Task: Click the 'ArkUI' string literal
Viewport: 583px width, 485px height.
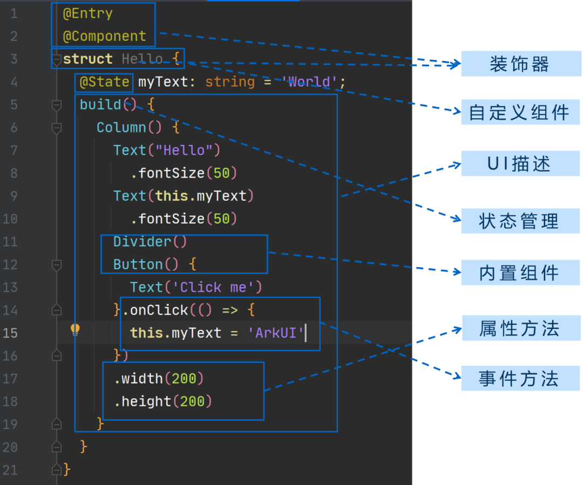Action: 276,333
